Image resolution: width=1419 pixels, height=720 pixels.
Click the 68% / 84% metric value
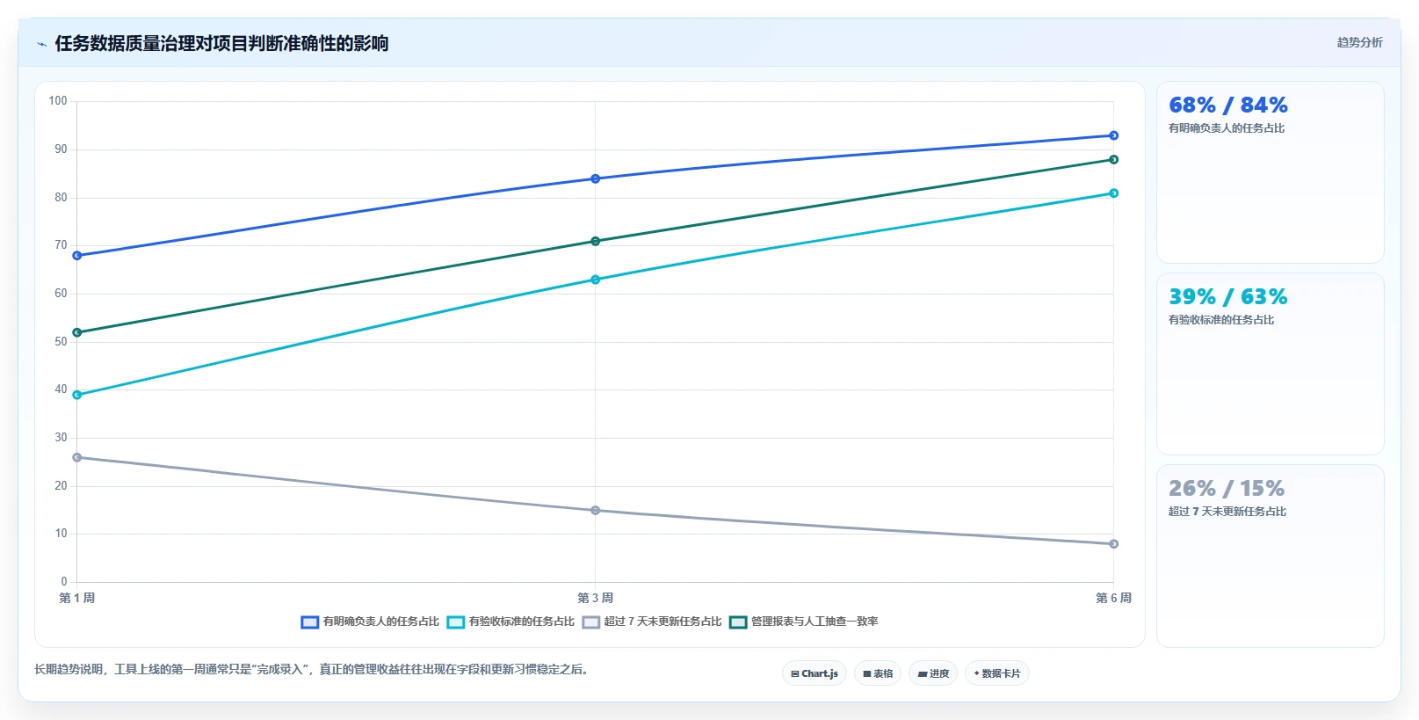coord(1227,105)
